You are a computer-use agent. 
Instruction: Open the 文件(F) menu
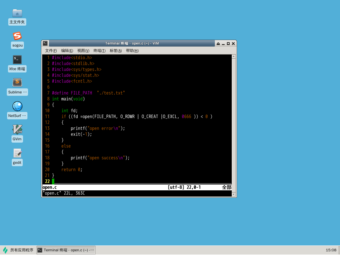(51, 51)
